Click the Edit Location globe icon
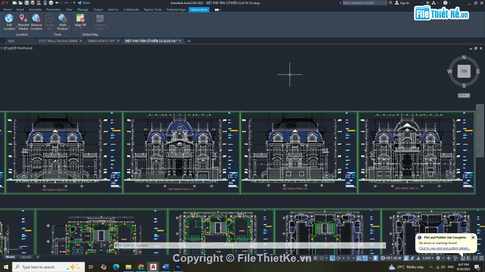This screenshot has height=272, width=485. [x=9, y=19]
